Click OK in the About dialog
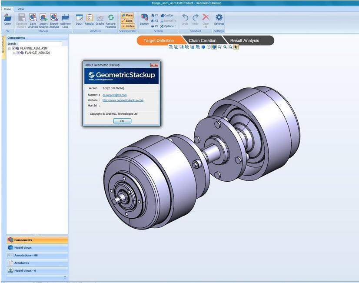Viewport: 359px width, 283px height. tap(122, 121)
